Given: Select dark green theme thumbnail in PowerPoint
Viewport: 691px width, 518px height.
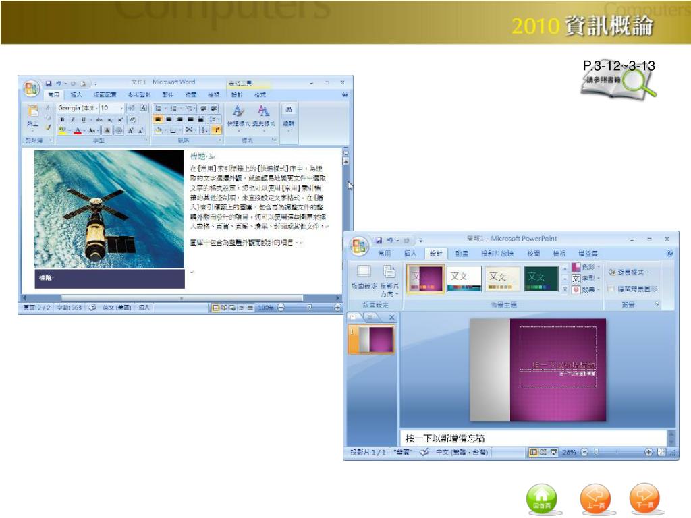Looking at the screenshot, I should pos(542,279).
